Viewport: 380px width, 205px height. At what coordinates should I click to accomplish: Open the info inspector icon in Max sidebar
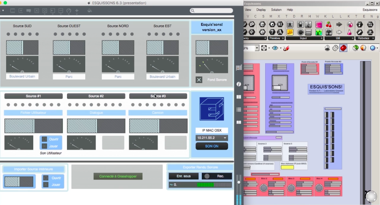coord(239,84)
